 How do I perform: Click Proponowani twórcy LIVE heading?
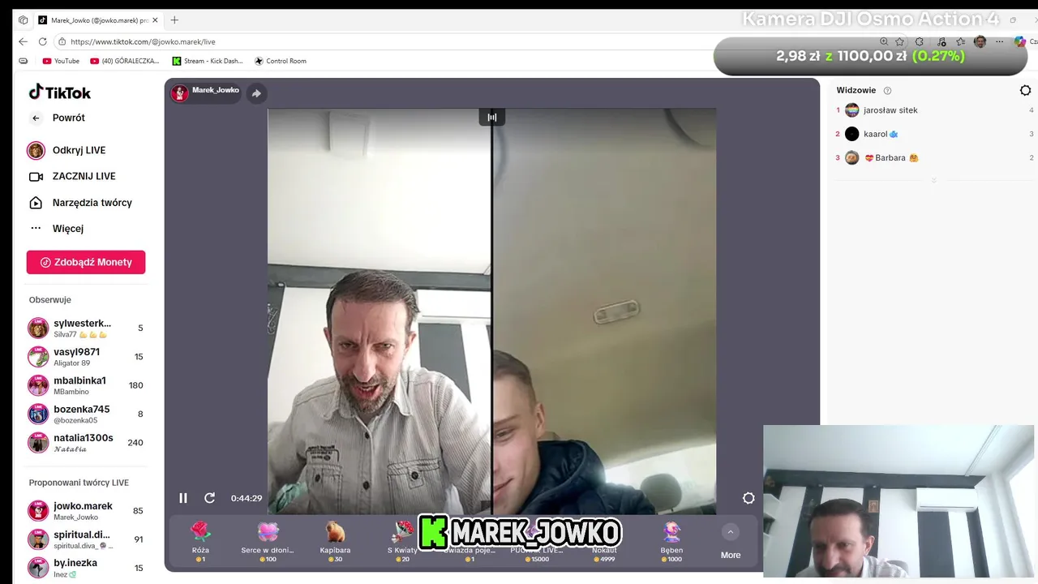pyautogui.click(x=79, y=483)
